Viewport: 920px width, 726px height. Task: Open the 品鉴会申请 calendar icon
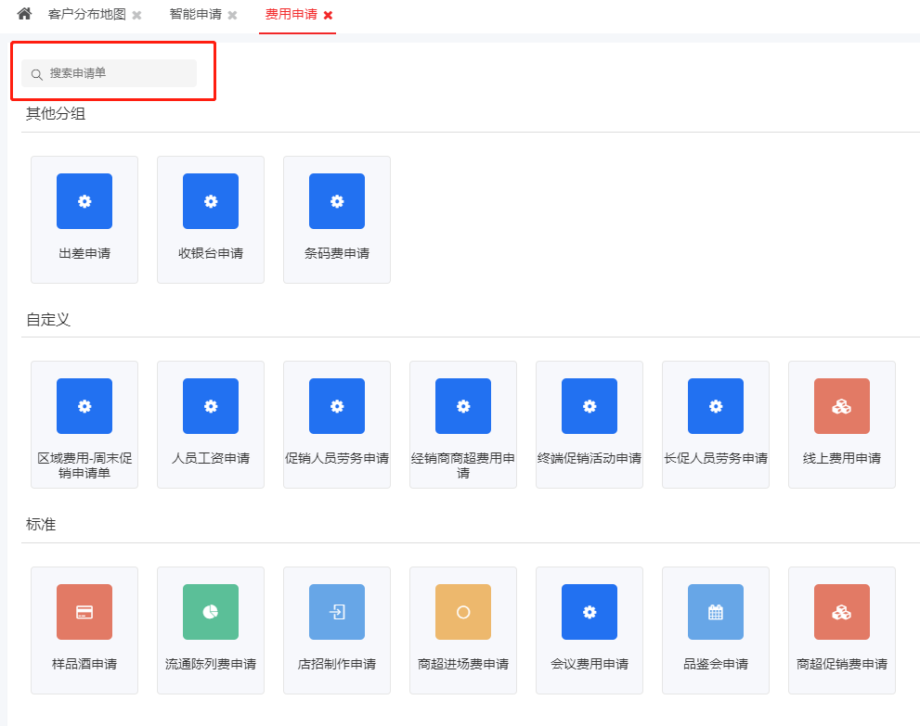tap(716, 612)
